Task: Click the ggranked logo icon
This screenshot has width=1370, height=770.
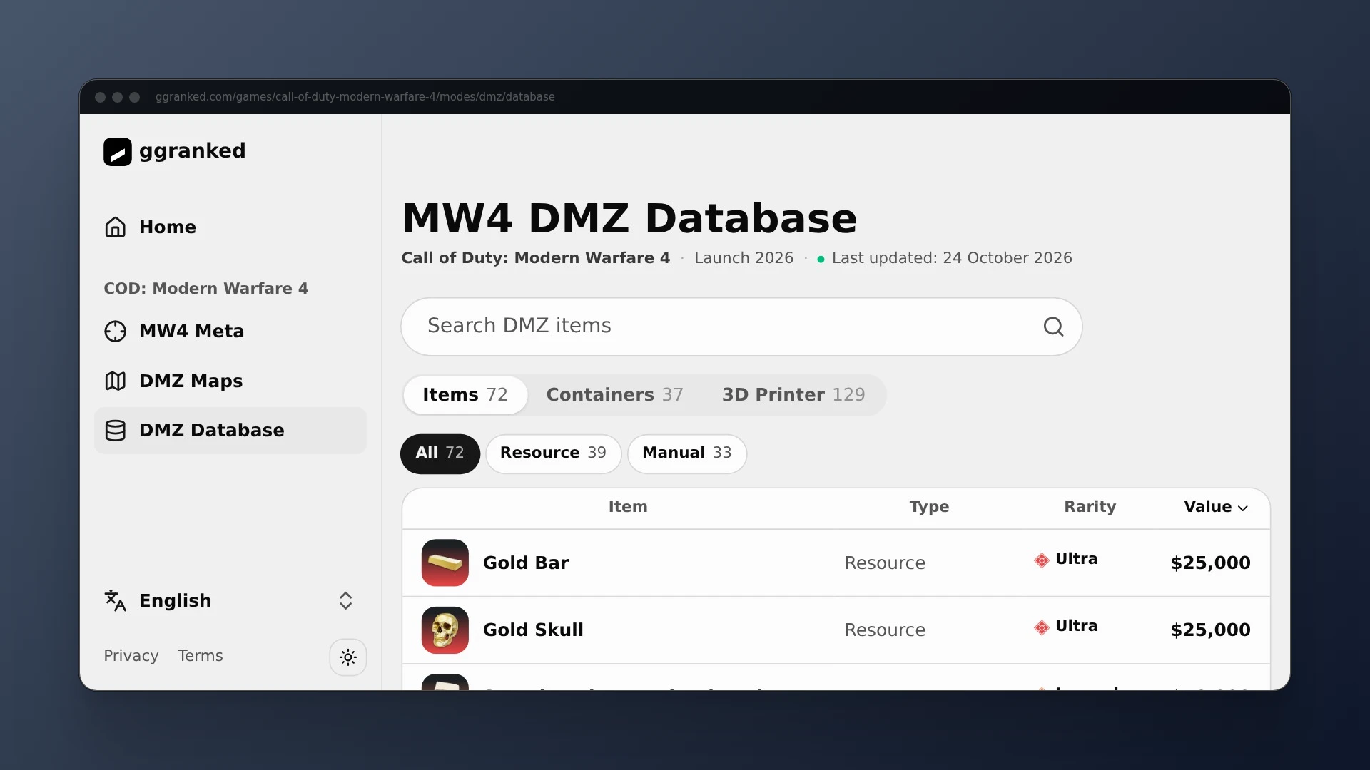Action: coord(117,152)
